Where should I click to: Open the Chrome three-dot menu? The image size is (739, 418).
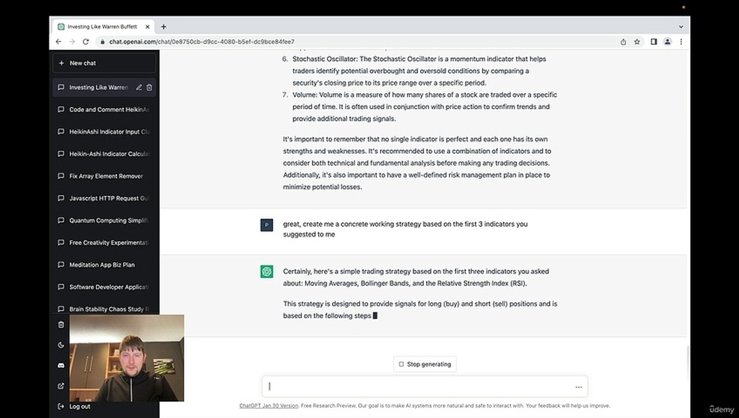681,41
